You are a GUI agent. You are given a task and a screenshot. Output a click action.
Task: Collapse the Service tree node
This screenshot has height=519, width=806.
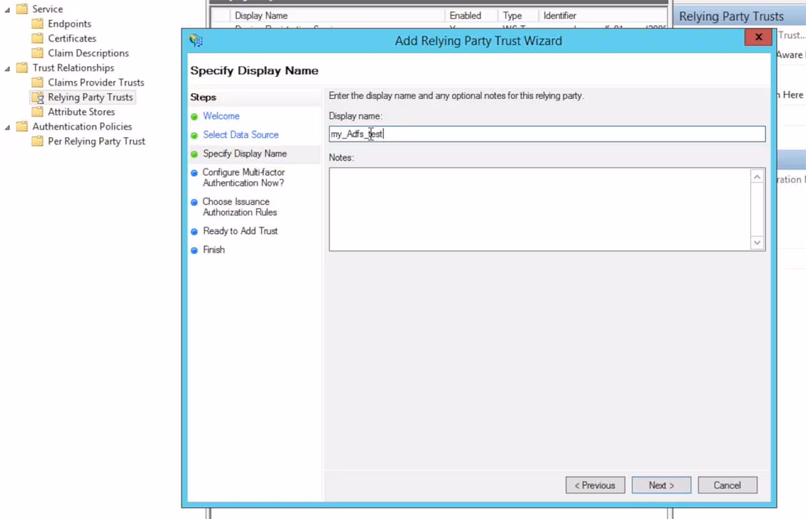click(7, 9)
